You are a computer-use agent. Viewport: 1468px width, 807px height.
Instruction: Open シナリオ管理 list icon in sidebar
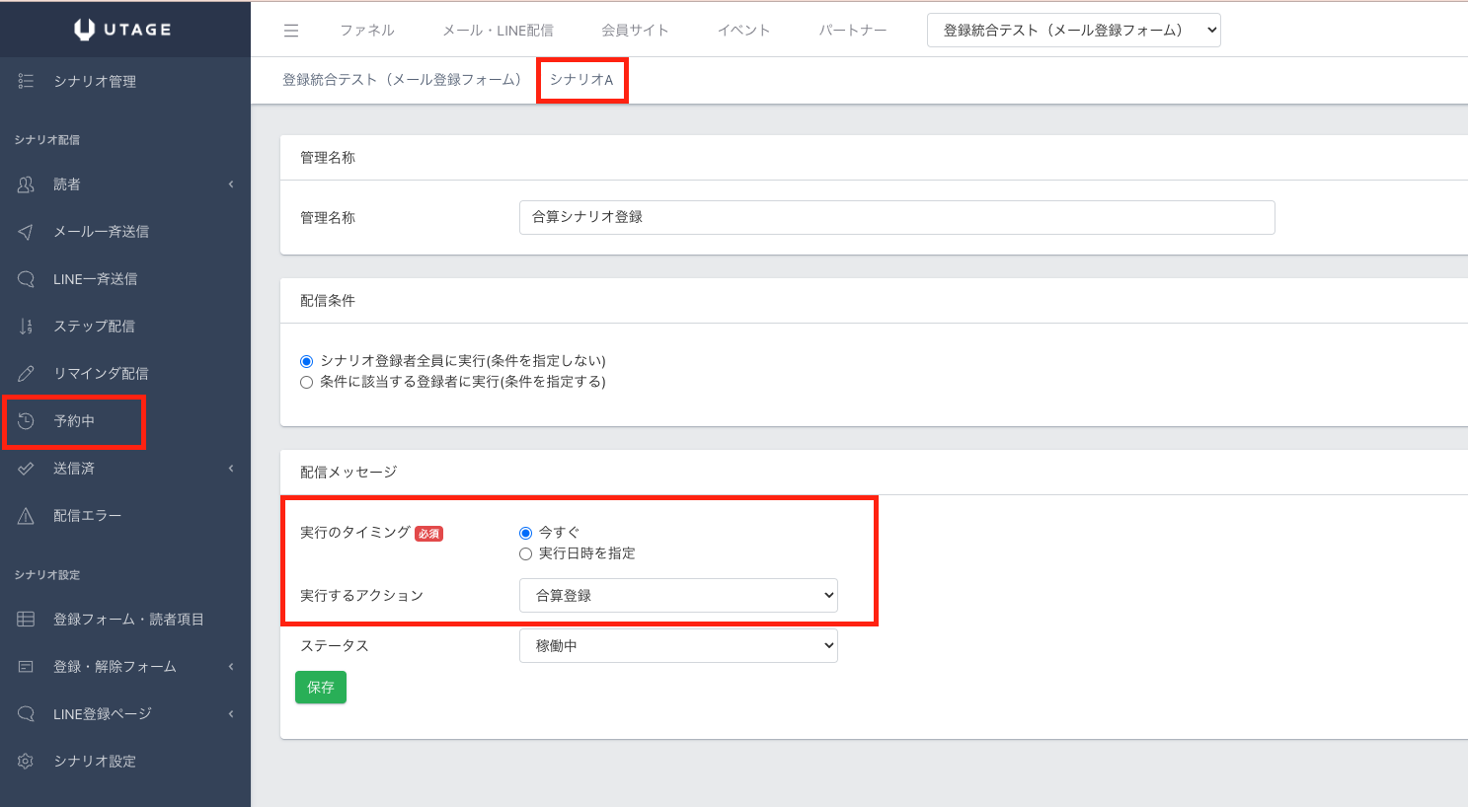click(x=27, y=81)
